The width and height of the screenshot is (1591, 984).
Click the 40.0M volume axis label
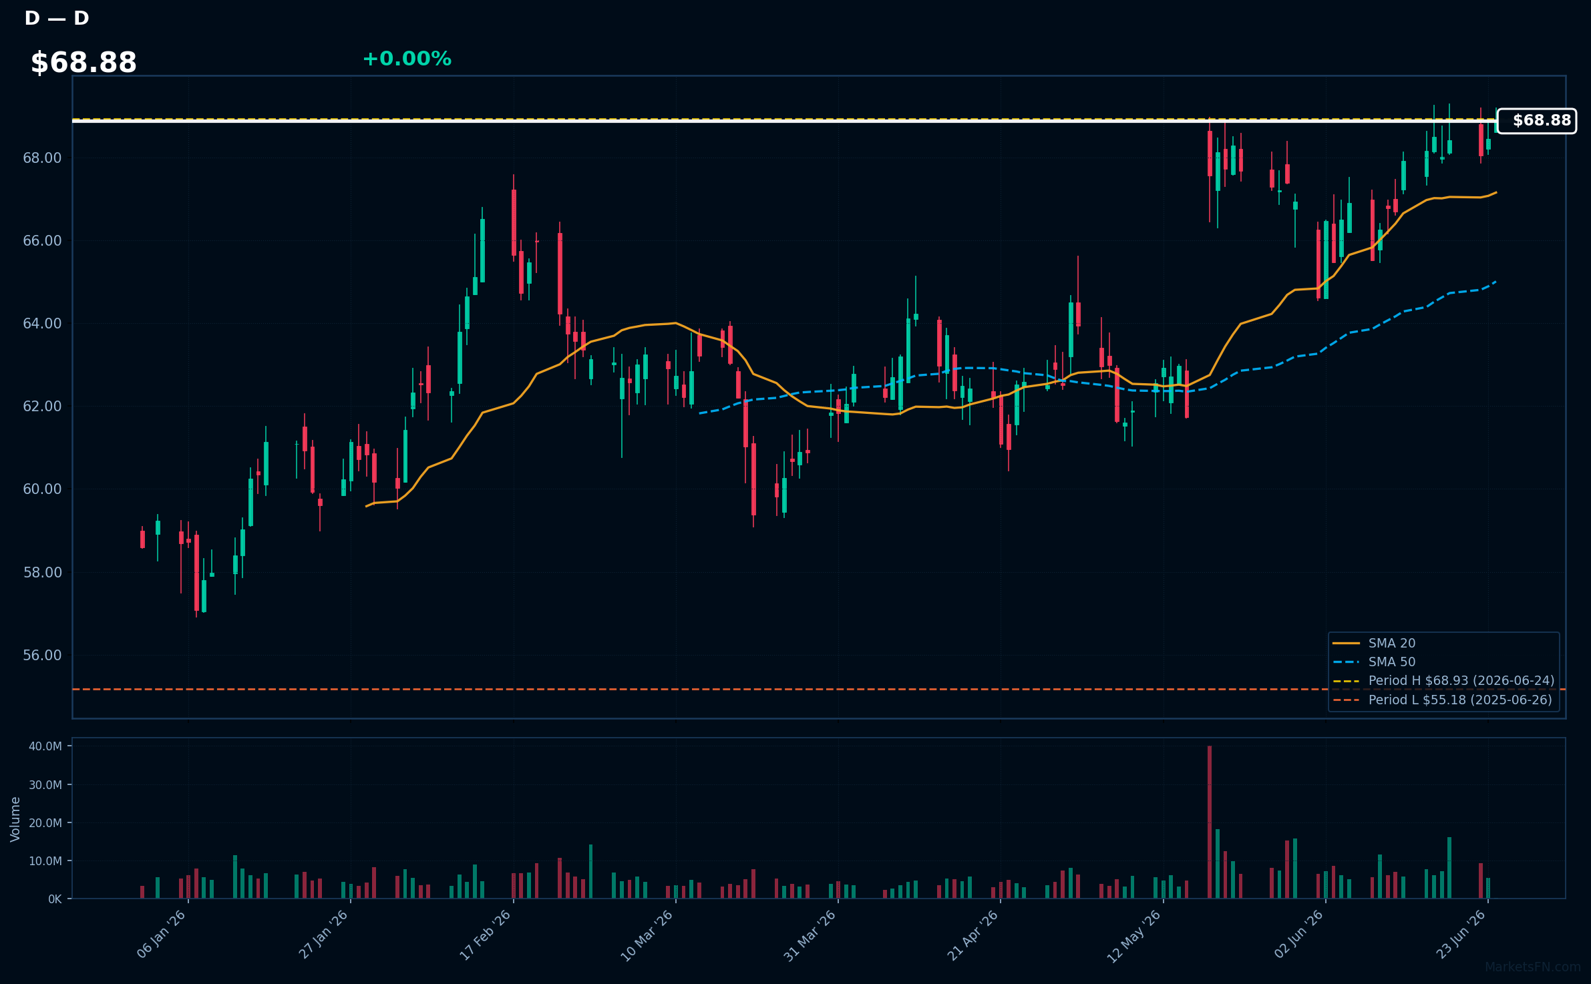pyautogui.click(x=45, y=746)
